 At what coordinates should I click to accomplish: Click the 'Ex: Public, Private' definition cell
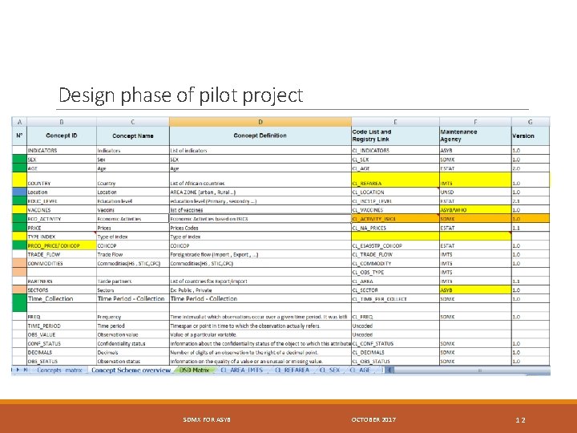click(260, 289)
